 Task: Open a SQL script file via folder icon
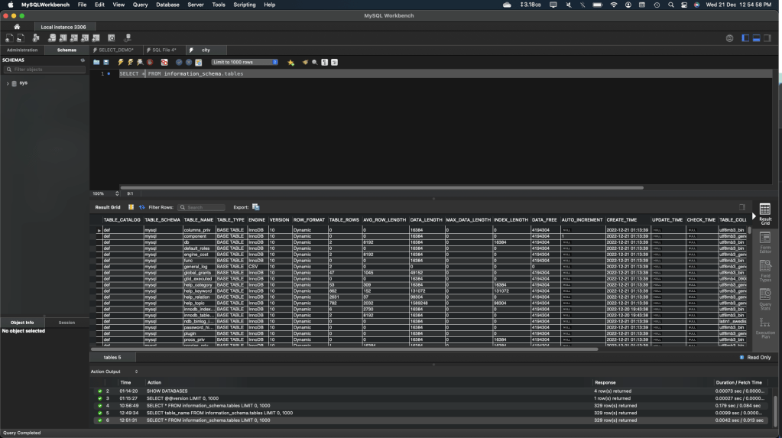[x=96, y=62]
